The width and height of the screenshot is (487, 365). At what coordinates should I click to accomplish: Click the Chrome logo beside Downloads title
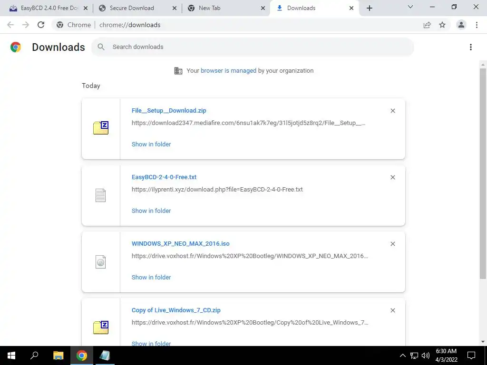(x=16, y=47)
